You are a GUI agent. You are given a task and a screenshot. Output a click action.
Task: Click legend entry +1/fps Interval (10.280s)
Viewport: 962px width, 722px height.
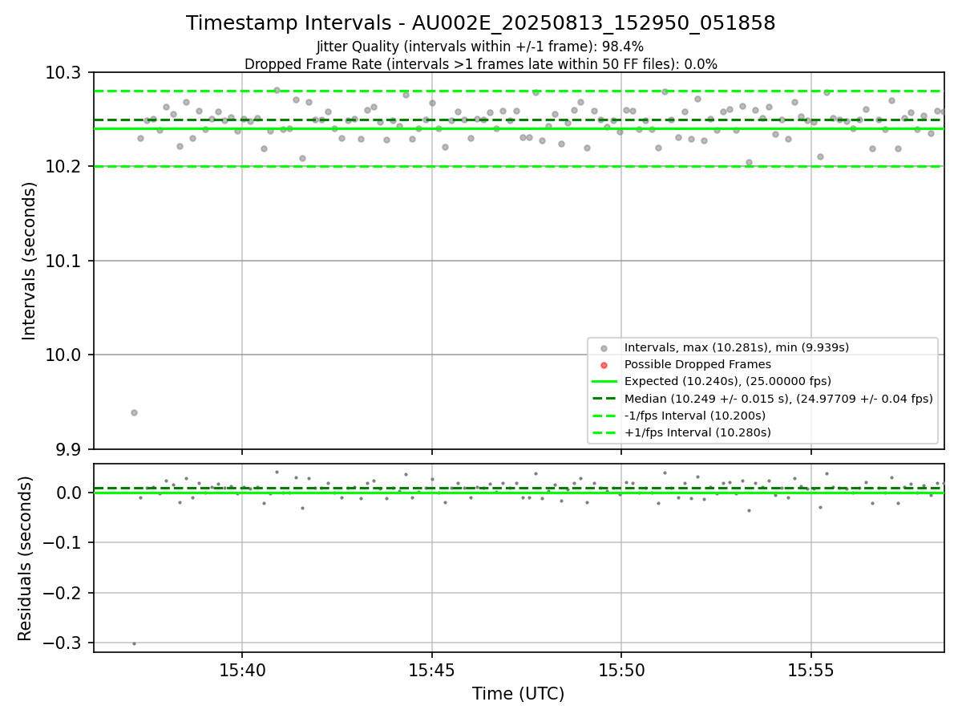697,432
